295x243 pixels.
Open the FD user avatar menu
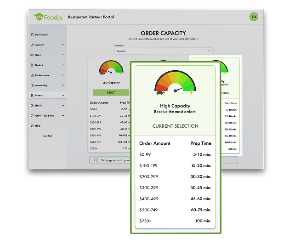[254, 17]
